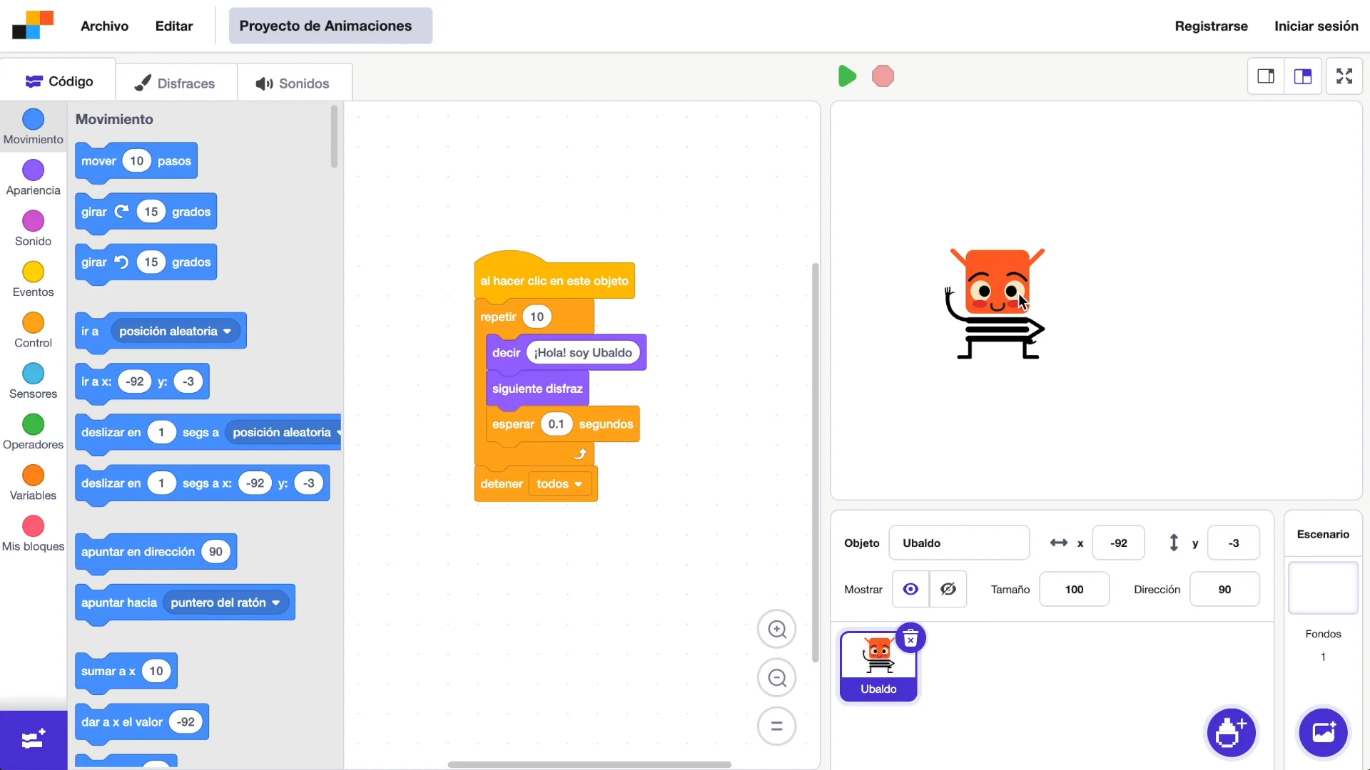The image size is (1370, 770).
Task: Switch to the Sonidos tab
Action: click(293, 83)
